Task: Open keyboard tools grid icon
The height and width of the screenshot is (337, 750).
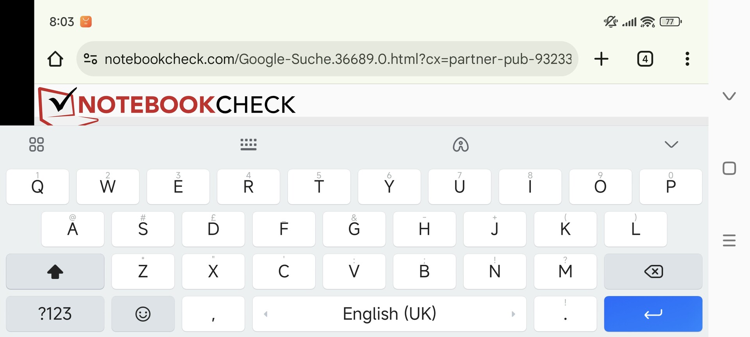Action: (36, 144)
